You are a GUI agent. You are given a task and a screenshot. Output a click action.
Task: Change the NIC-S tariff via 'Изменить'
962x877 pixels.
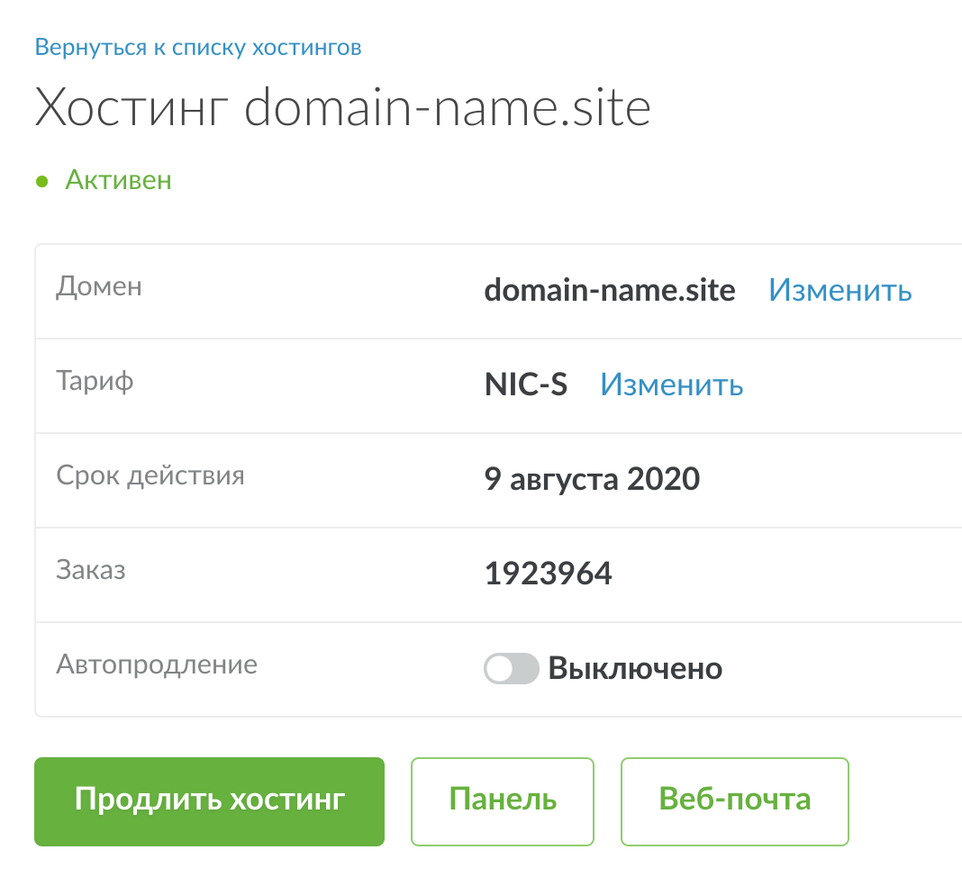pyautogui.click(x=672, y=384)
